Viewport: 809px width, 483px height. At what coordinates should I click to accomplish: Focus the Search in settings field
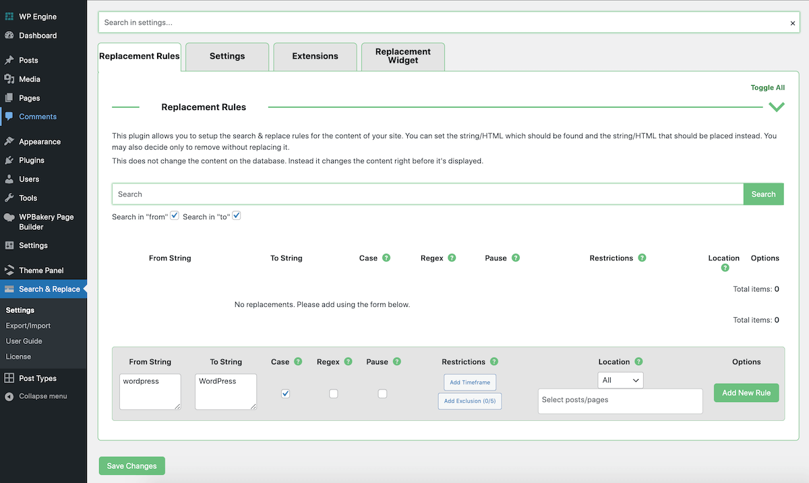449,22
